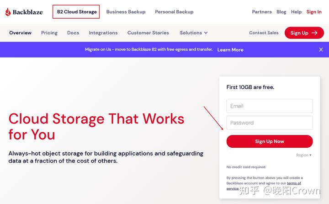Click the Backblaze flame logo
The image size is (329, 204).
click(8, 12)
